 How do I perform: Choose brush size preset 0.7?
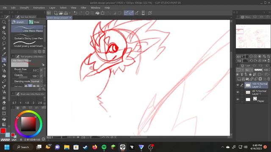(14, 103)
